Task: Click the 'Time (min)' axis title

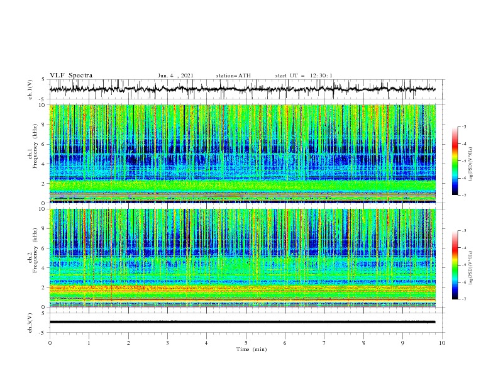Action: coord(252,349)
